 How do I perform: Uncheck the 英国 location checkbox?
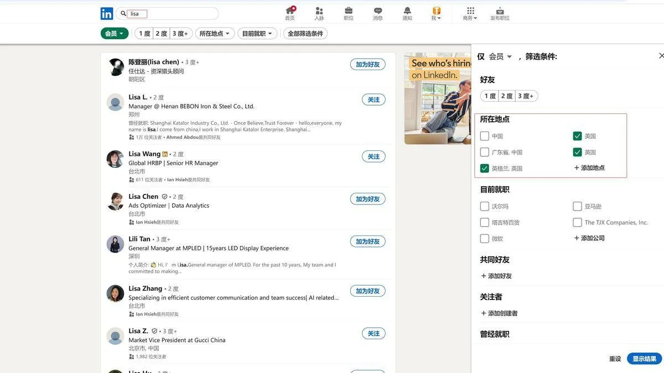click(578, 152)
